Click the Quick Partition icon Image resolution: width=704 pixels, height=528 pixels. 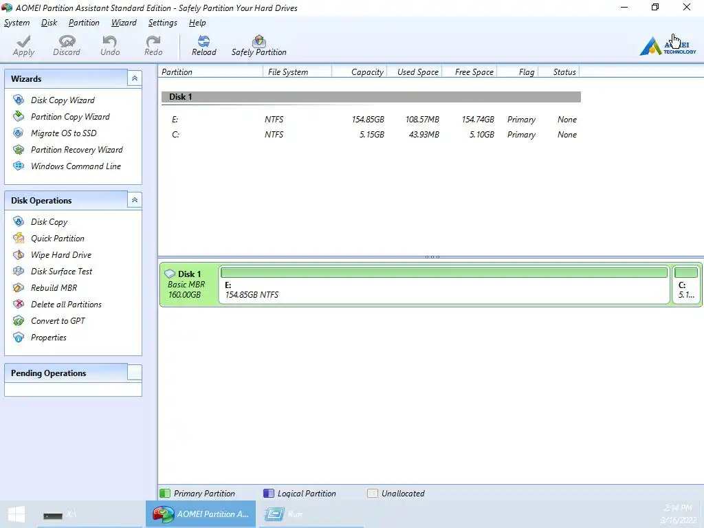19,238
